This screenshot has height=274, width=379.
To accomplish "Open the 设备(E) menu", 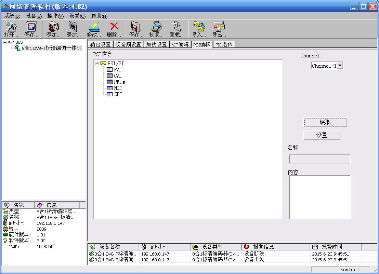I will pyautogui.click(x=34, y=16).
